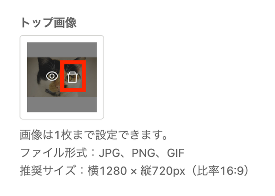Click the gray band below cat photo

coord(62,104)
